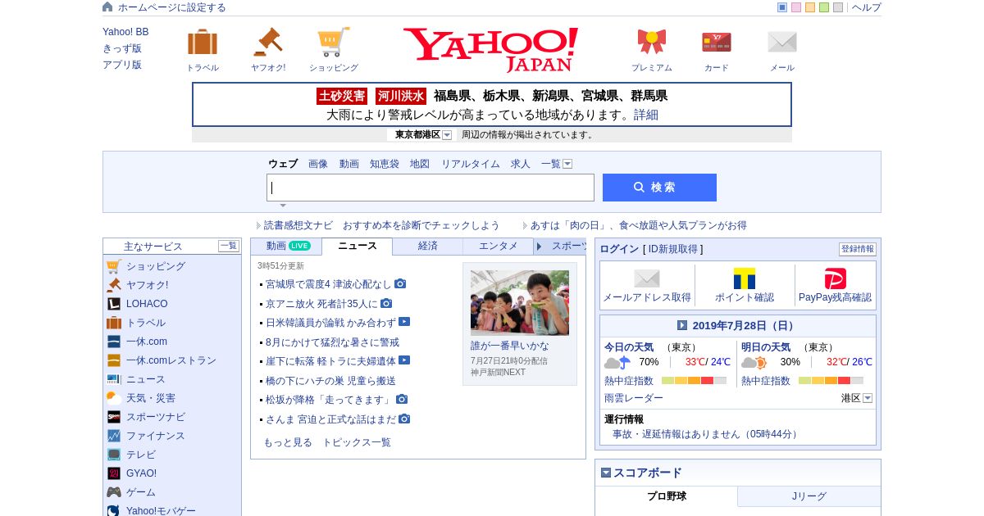Click the 河川洪水 red alert label
The height and width of the screenshot is (516, 984).
pos(401,96)
